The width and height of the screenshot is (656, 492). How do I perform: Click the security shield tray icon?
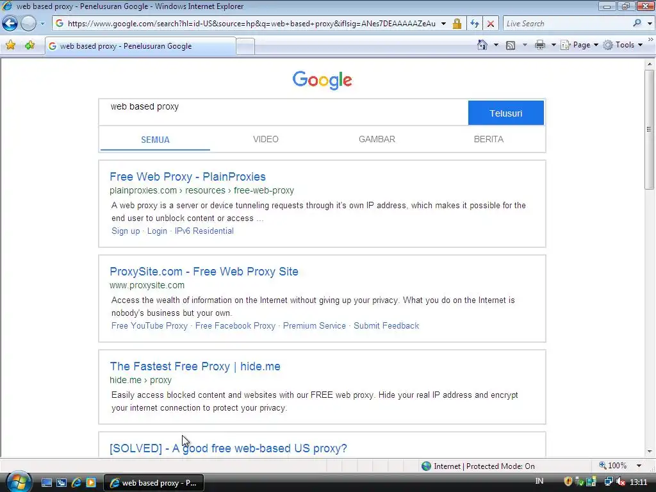click(x=568, y=482)
